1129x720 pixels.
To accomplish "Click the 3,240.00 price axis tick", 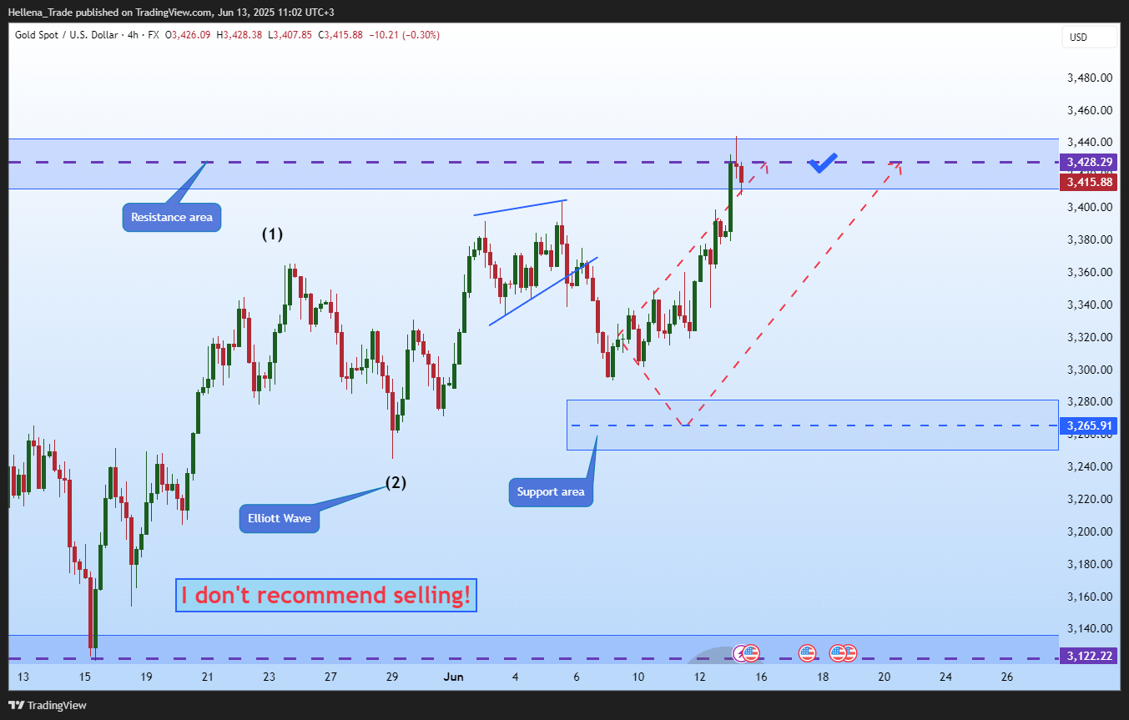I will pos(1090,466).
